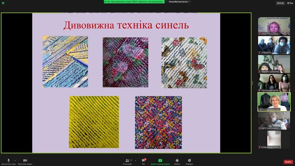Click the red Выйти leave button
This screenshot has width=295, height=166.
click(x=288, y=162)
